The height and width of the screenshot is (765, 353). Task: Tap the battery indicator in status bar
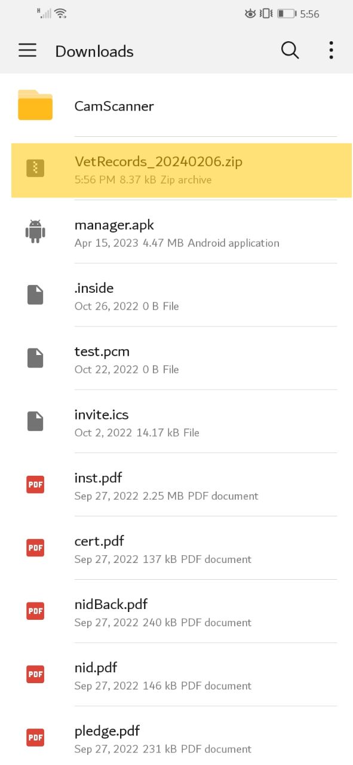click(287, 13)
